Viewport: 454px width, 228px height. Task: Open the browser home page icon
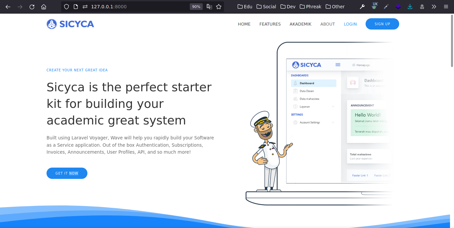pyautogui.click(x=44, y=7)
